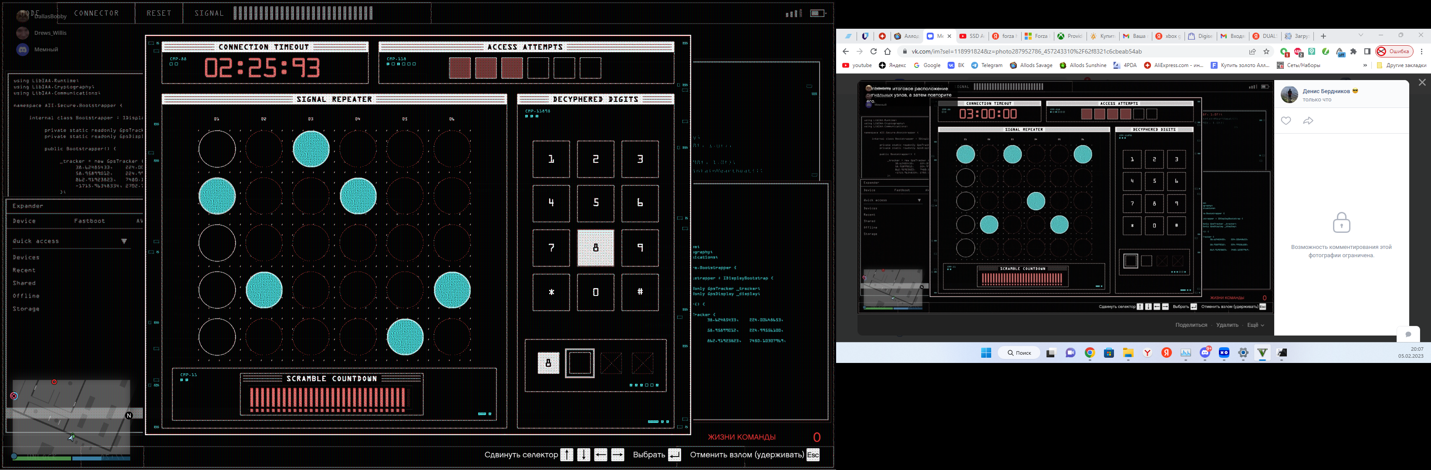This screenshot has height=470, width=1431.
Task: Click the second access attempt red block
Action: point(486,68)
